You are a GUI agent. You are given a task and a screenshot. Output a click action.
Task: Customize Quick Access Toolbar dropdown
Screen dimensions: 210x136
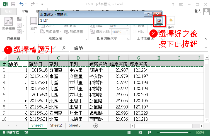click(x=42, y=4)
